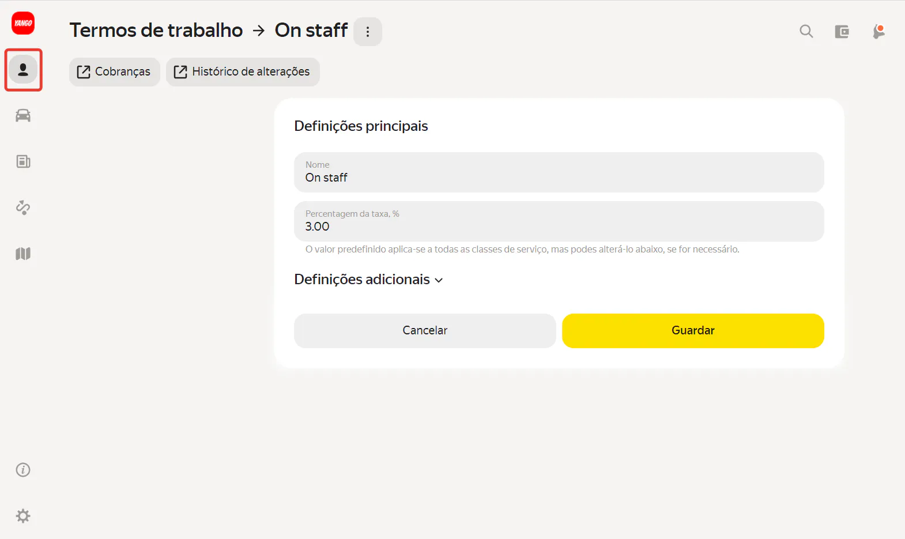Image resolution: width=905 pixels, height=539 pixels.
Task: Open the three-dot menu next to On staff
Action: point(368,32)
